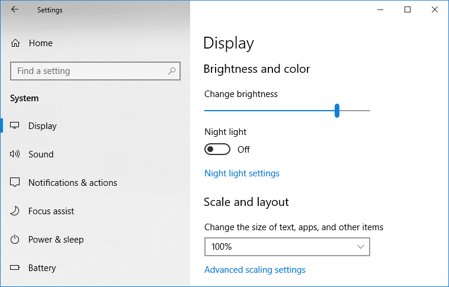Image resolution: width=449 pixels, height=287 pixels.
Task: Click the Notifications & actions icon
Action: pyautogui.click(x=15, y=183)
